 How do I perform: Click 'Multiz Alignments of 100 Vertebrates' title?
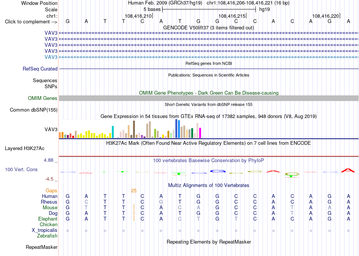209,185
